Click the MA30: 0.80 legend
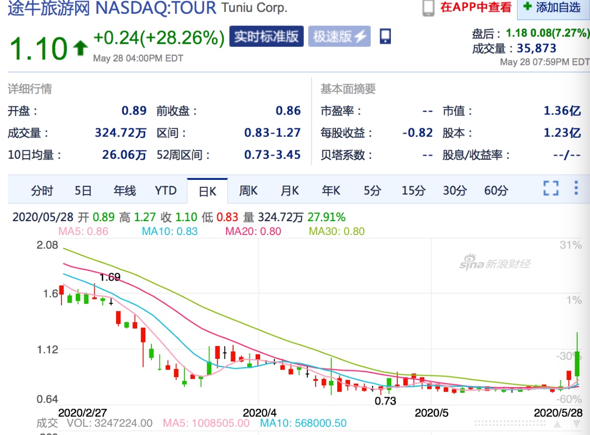 click(x=337, y=231)
